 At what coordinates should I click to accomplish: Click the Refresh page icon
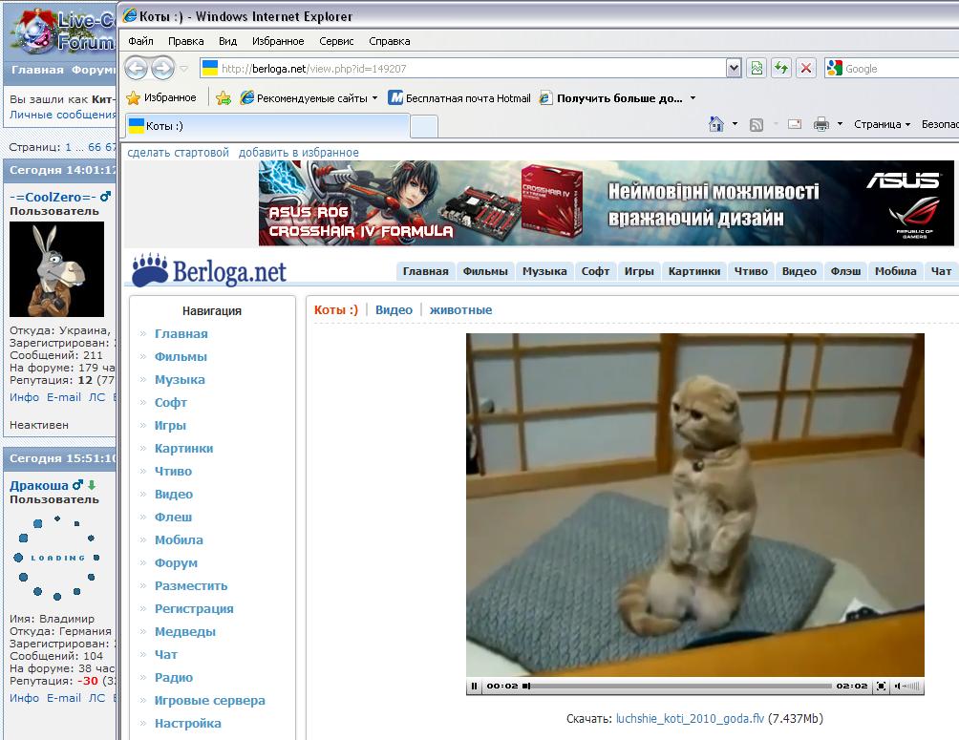coord(781,69)
